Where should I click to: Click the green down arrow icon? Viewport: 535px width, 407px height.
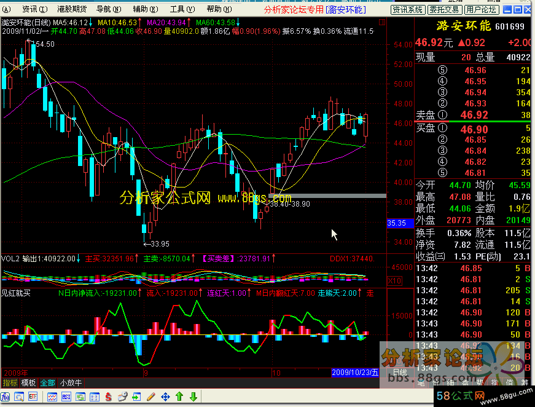(193, 397)
